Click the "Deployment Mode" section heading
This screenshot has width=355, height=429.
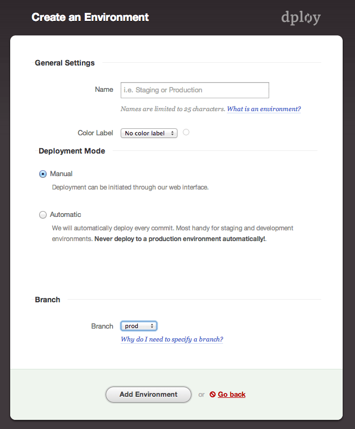[x=72, y=151]
